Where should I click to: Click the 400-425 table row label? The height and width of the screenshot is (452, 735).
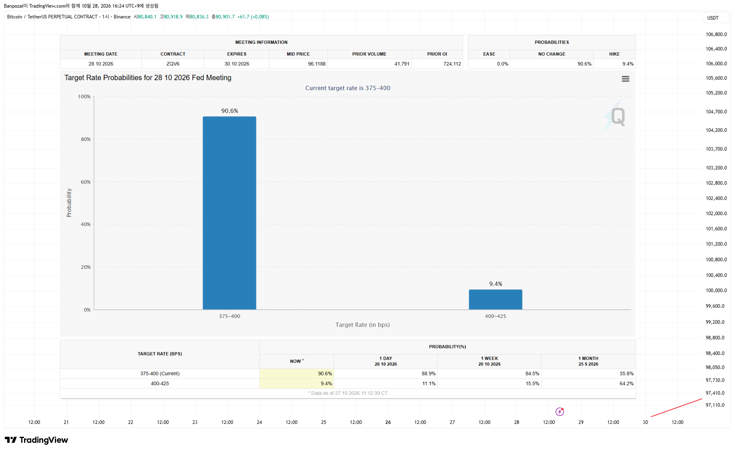pos(160,383)
